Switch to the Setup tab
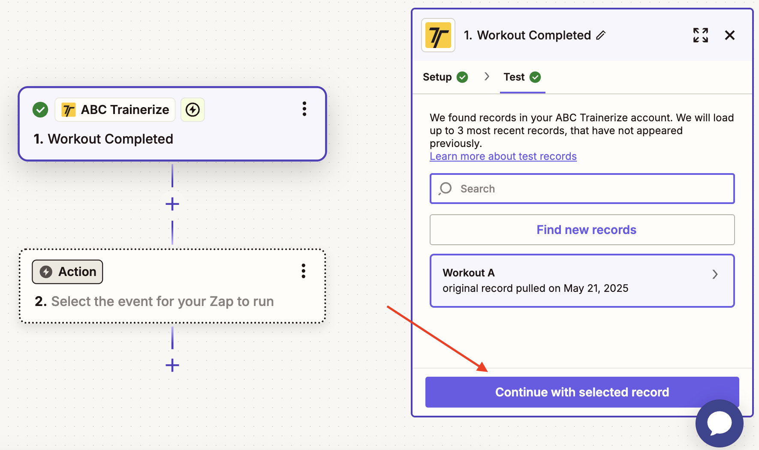Image resolution: width=759 pixels, height=450 pixels. (x=445, y=77)
